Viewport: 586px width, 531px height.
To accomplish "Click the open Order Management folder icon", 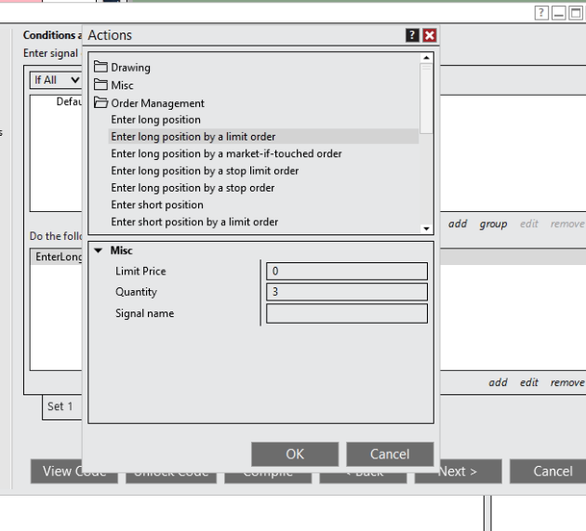I will click(100, 102).
